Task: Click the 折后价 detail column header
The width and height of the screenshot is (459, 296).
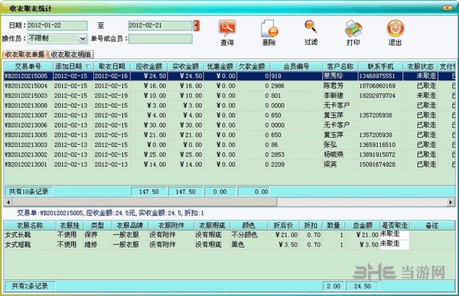Action: [x=283, y=226]
